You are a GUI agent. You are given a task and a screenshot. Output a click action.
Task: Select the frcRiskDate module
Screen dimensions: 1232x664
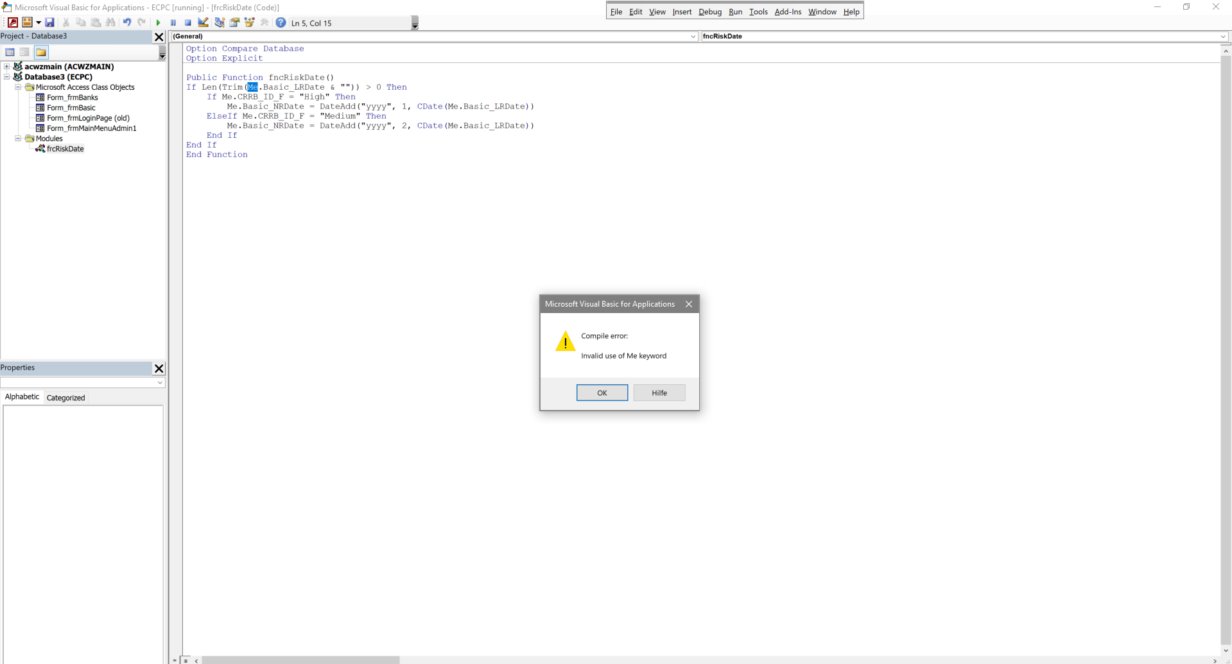pos(65,149)
